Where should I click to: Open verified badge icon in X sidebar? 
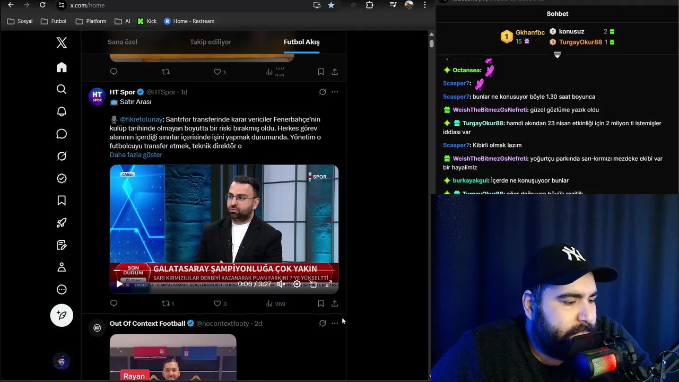click(62, 178)
